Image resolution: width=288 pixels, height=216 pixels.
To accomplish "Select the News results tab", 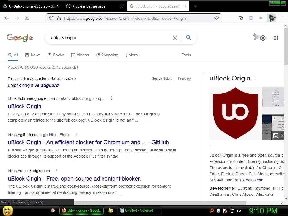I will click(x=33, y=55).
